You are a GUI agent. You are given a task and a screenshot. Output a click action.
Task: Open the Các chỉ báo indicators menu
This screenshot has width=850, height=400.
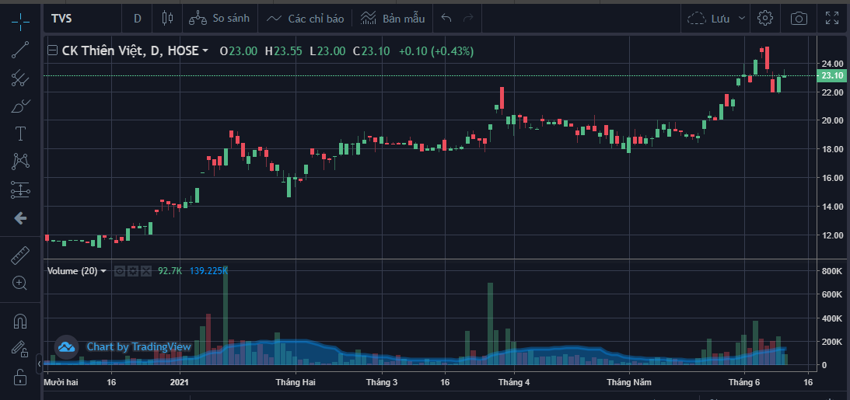pyautogui.click(x=305, y=18)
